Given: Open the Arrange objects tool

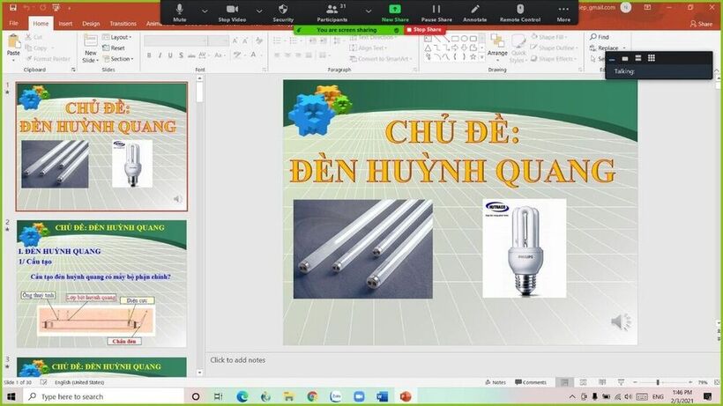Looking at the screenshot, I should 497,45.
